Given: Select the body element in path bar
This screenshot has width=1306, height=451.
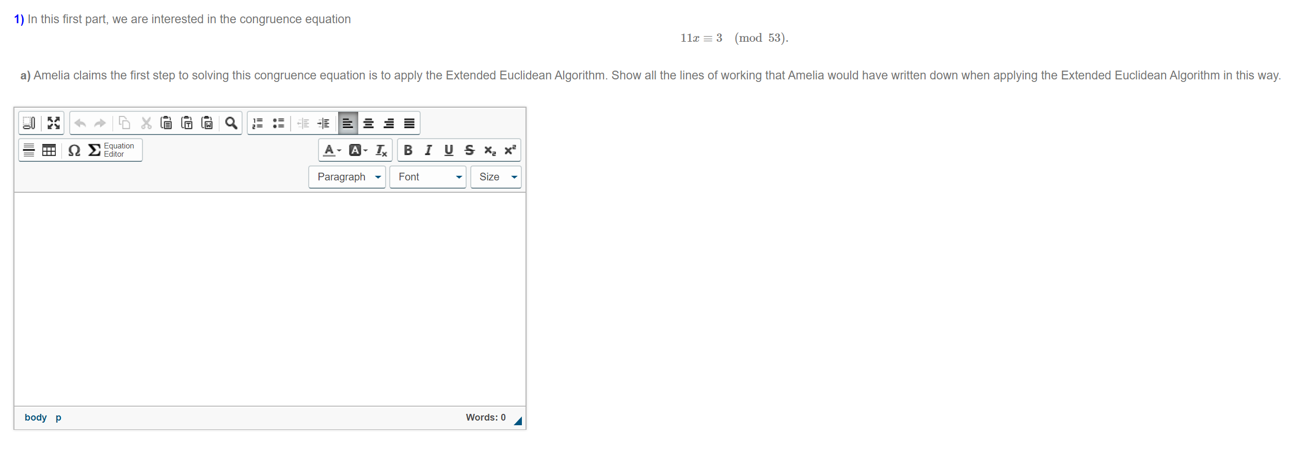Looking at the screenshot, I should point(36,417).
